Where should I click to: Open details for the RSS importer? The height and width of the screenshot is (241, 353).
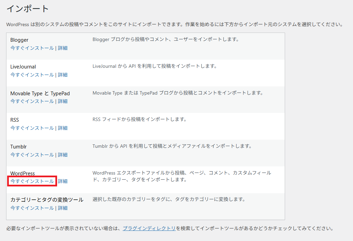click(63, 128)
